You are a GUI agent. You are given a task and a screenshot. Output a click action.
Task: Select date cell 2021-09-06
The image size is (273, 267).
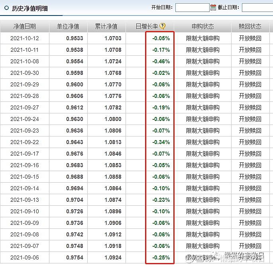pyautogui.click(x=25, y=257)
